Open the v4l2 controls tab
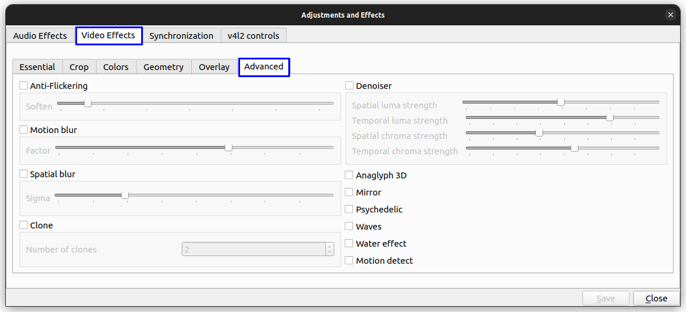The image size is (686, 312). 254,36
